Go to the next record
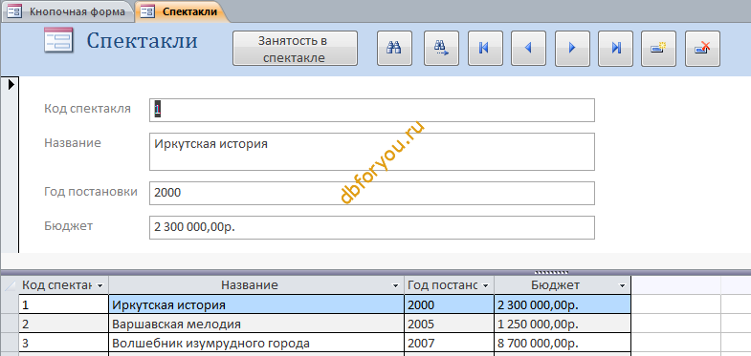This screenshot has height=356, width=751. tap(572, 48)
